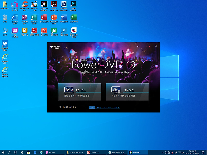
Task: Launch PowerPoint 2019 from the desktop
Action: [x=54, y=19]
